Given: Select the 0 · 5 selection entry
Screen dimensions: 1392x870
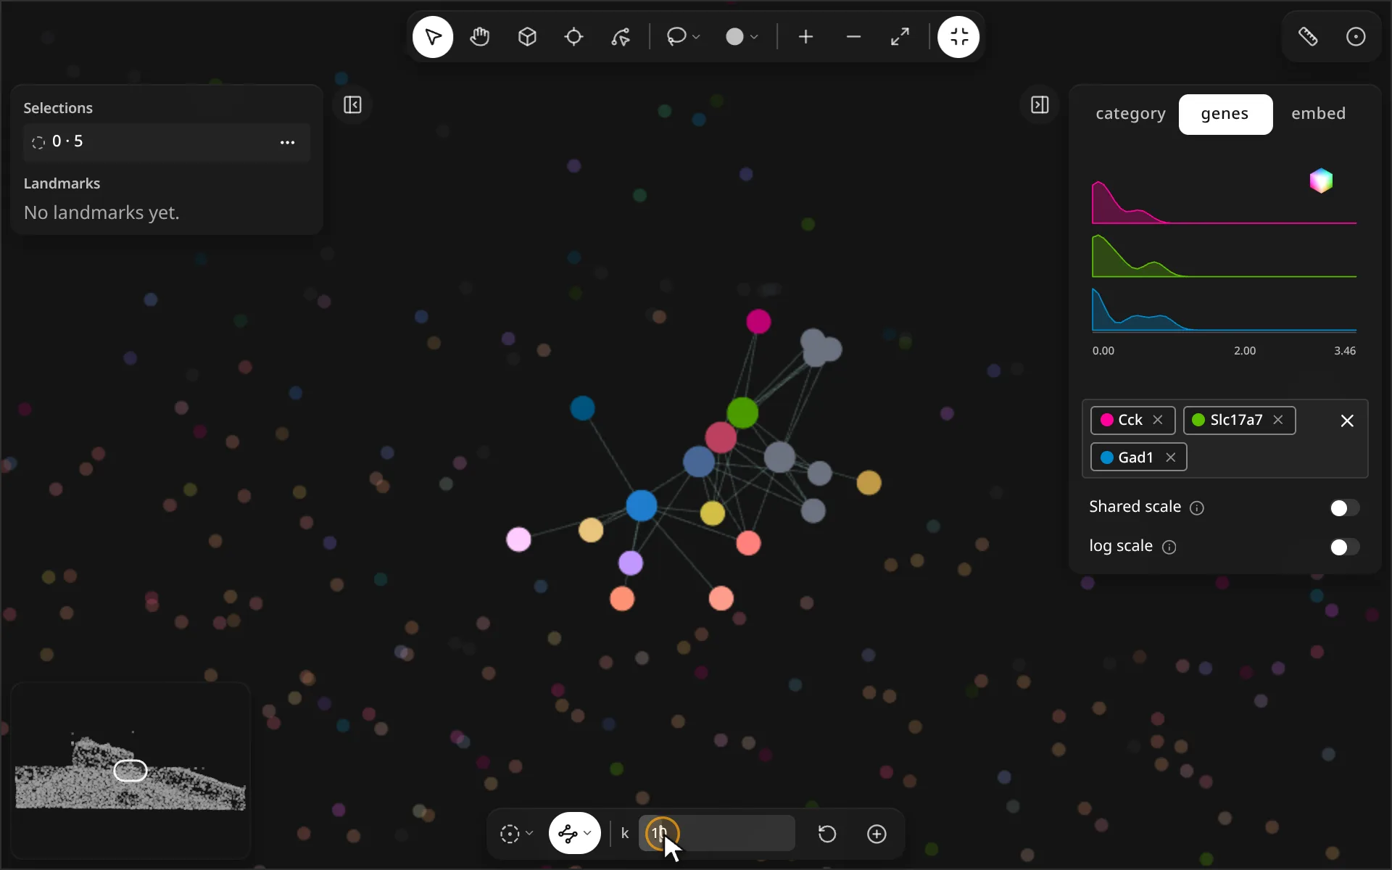Looking at the screenshot, I should pyautogui.click(x=167, y=142).
